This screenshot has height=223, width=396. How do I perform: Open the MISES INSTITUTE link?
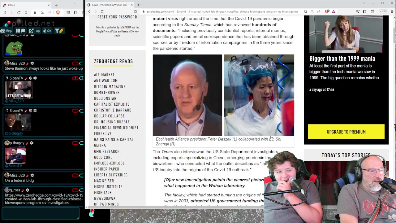tap(108, 186)
